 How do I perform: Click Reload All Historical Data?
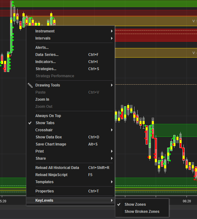point(57,168)
